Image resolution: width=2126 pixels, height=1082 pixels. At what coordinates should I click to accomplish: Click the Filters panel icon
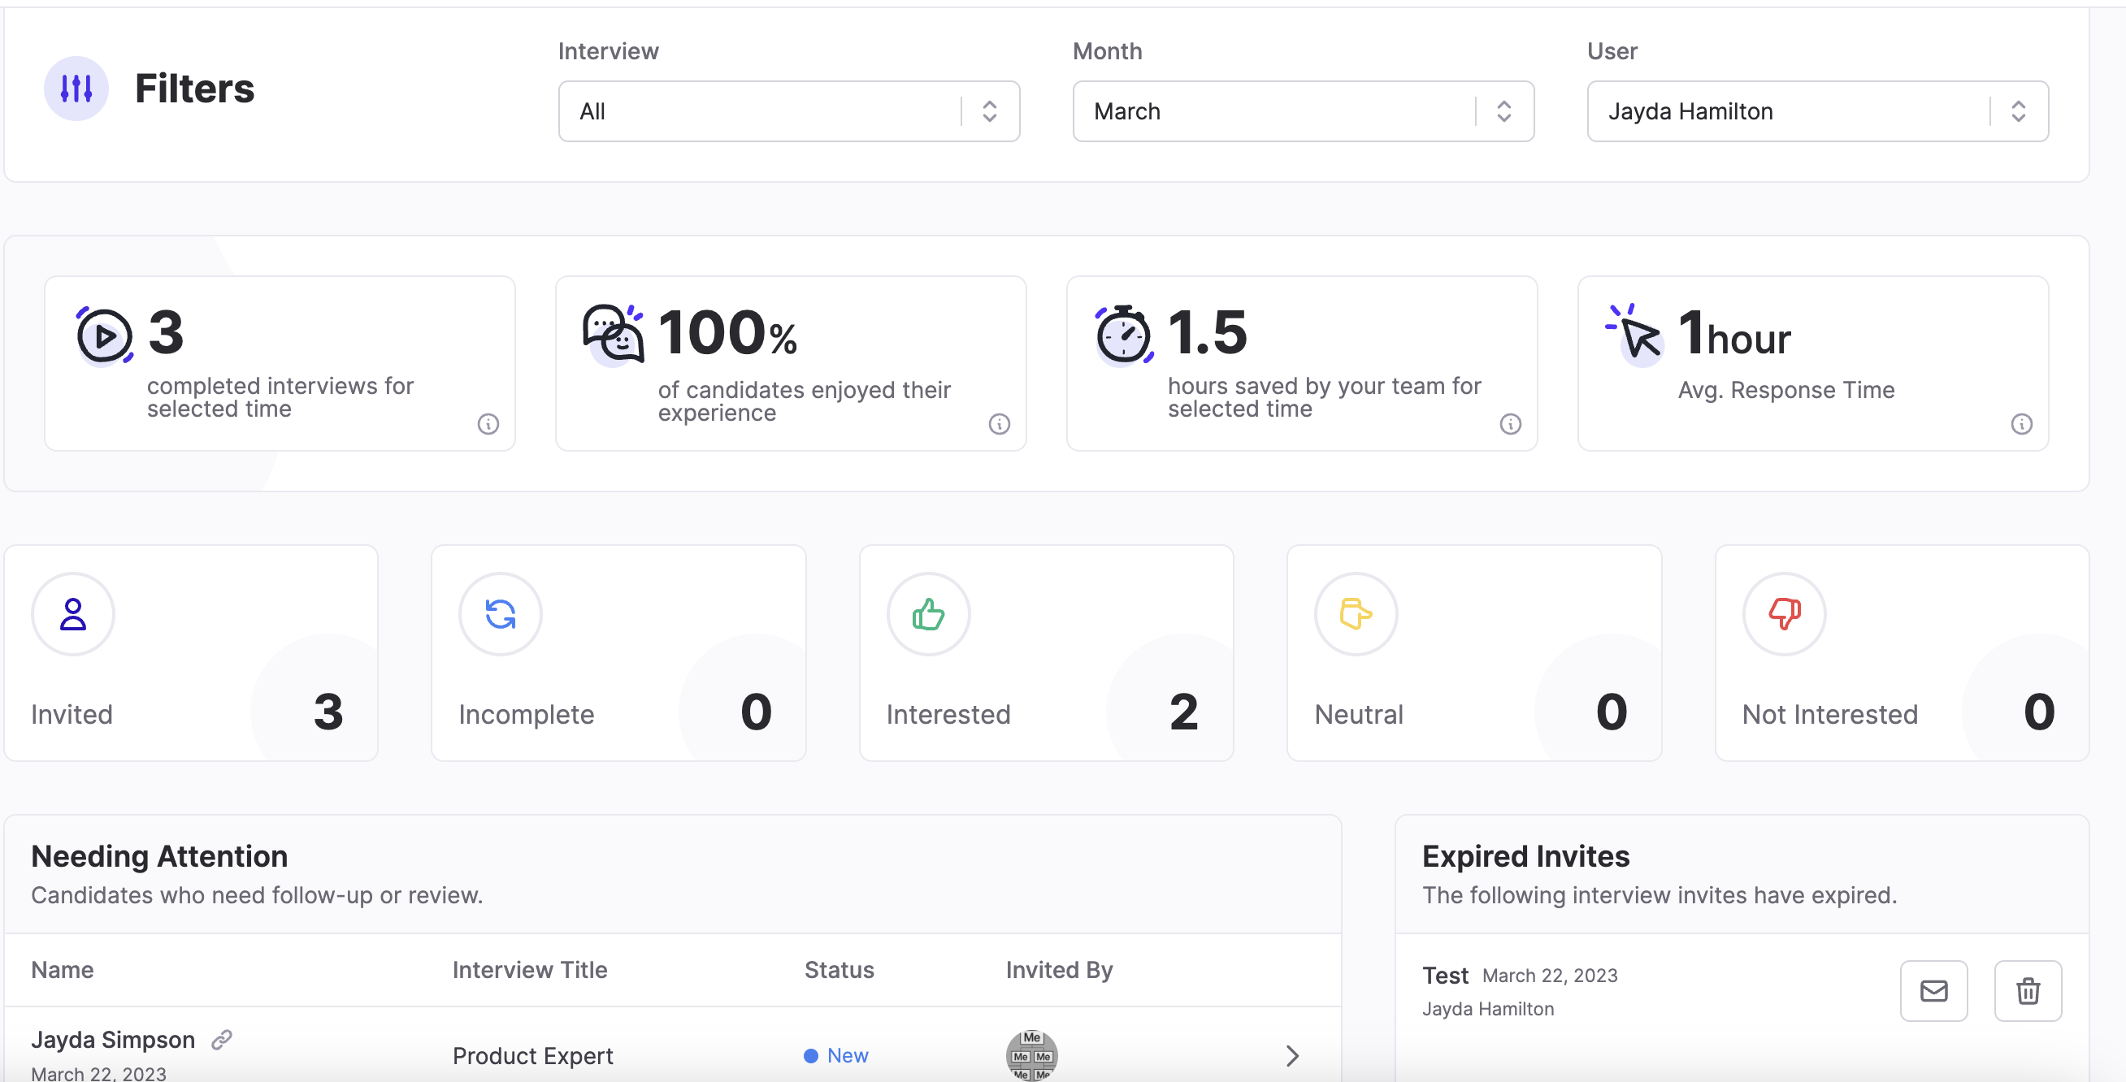(76, 89)
